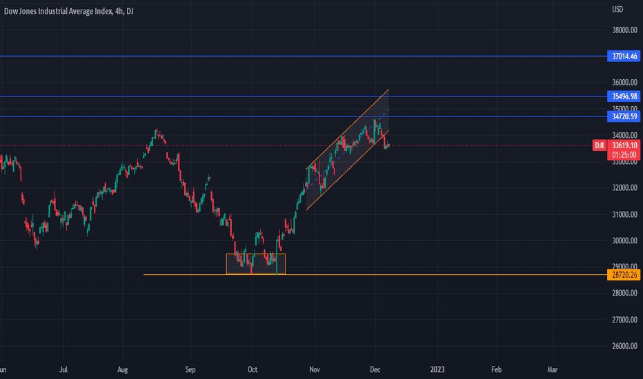Click the Oct label on time axis
This screenshot has height=379, width=643.
pos(253,369)
